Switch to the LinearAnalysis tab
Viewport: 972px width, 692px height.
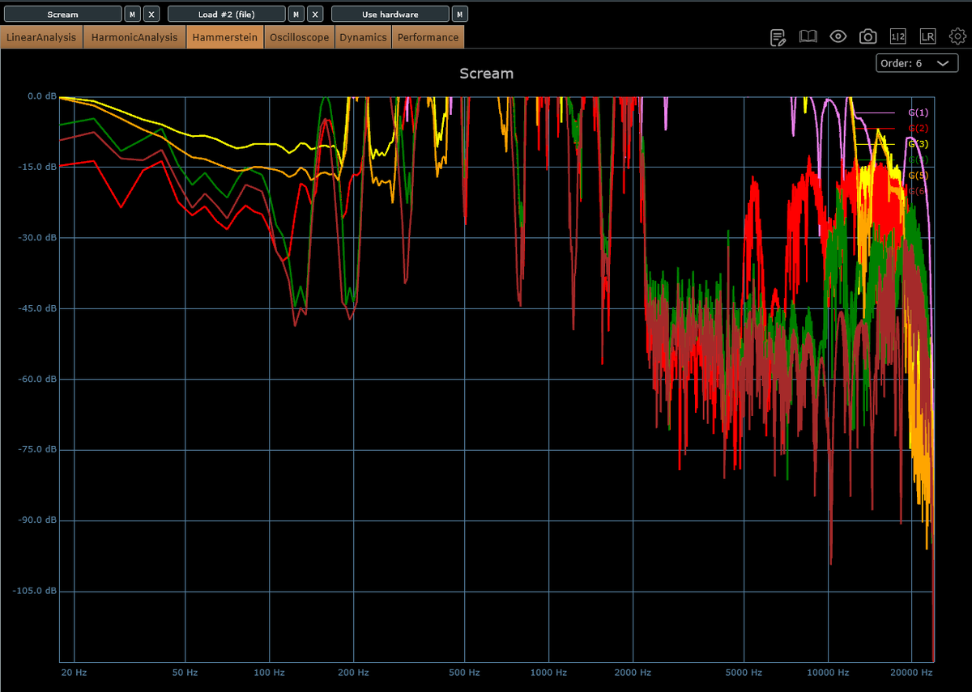[x=41, y=37]
